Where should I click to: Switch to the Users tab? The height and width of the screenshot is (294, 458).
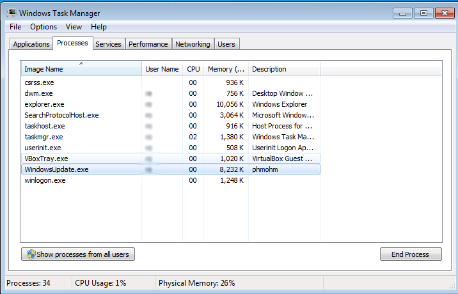[x=226, y=44]
